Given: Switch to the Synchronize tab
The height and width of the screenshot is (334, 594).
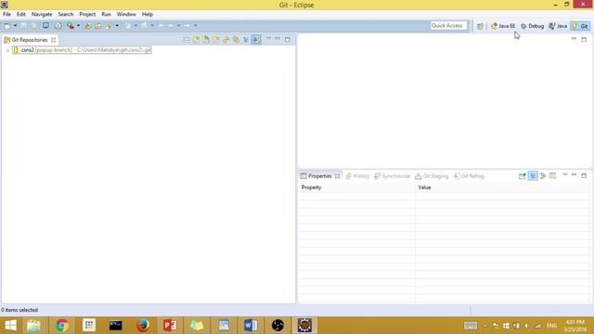Looking at the screenshot, I should coord(392,176).
